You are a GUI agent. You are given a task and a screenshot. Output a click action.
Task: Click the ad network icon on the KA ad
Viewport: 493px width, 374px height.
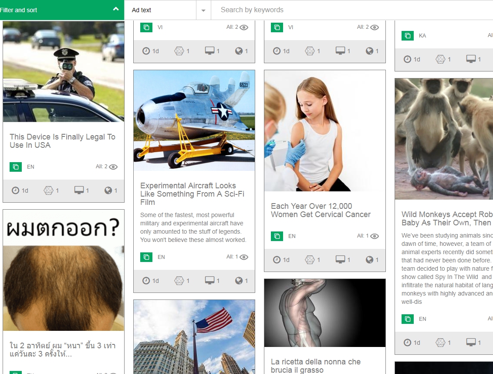click(440, 59)
